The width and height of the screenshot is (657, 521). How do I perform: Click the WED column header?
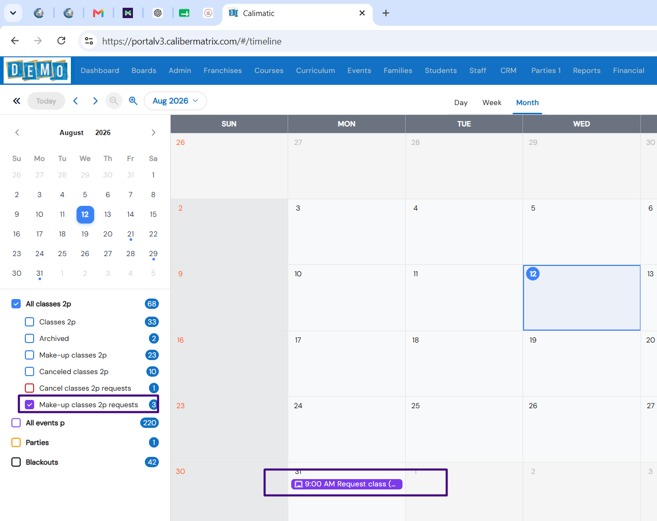(x=581, y=124)
